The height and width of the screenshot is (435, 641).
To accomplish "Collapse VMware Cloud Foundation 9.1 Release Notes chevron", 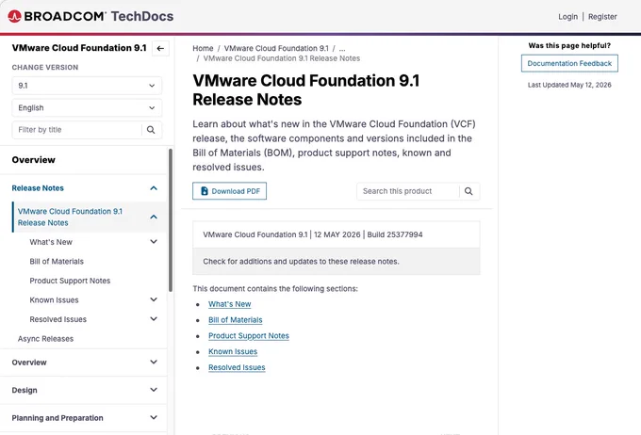I will tap(154, 217).
